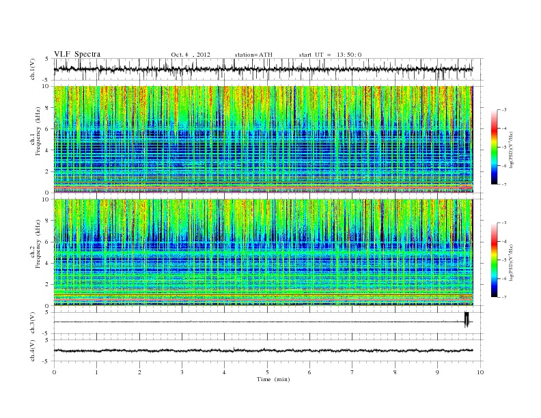541x418 pixels.
Task: Click inside the ch.2 spectrogram panel
Action: (x=263, y=253)
